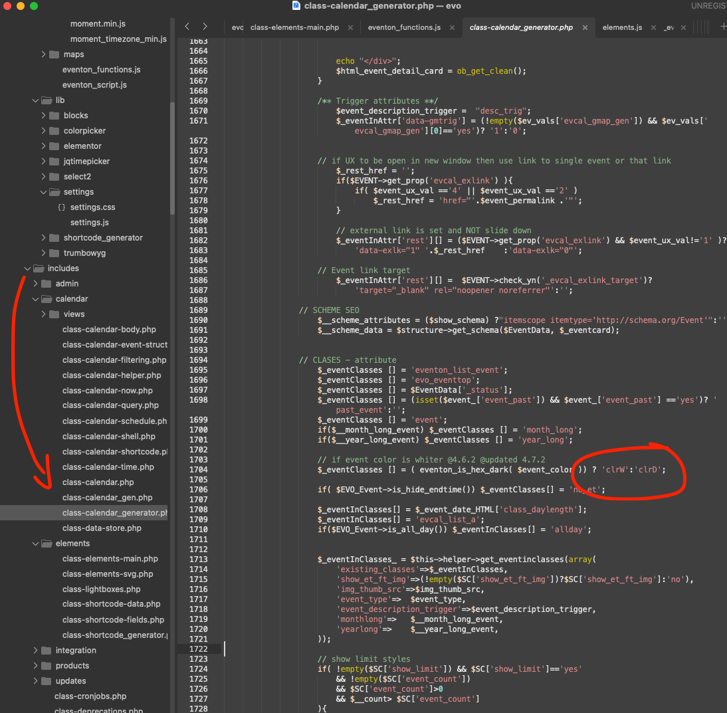Switch to eventon_functions.js tab
This screenshot has height=713, width=727.
(404, 27)
